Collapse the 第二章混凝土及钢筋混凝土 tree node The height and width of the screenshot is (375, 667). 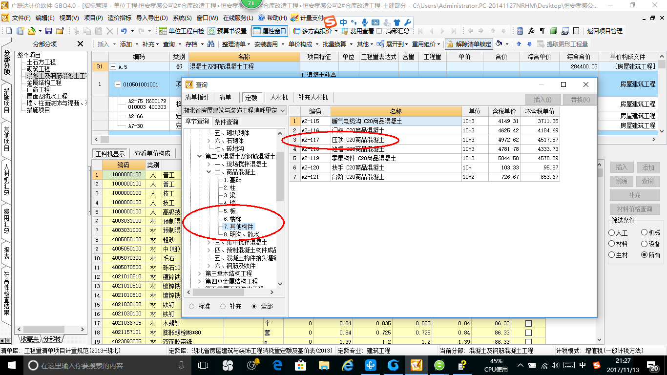199,156
